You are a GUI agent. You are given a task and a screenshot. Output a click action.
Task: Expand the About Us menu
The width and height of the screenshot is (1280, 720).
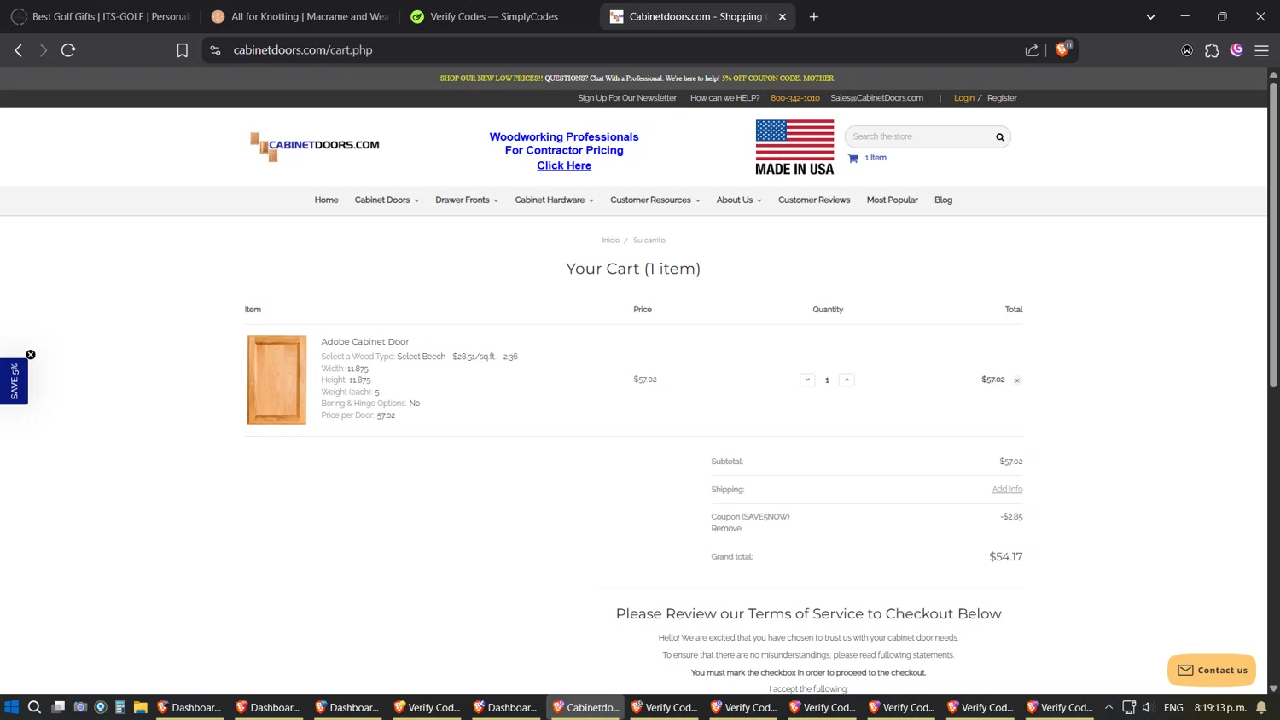(x=739, y=200)
